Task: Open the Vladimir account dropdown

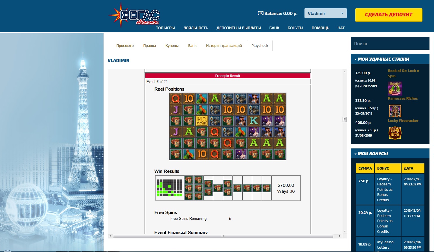Action: (326, 13)
